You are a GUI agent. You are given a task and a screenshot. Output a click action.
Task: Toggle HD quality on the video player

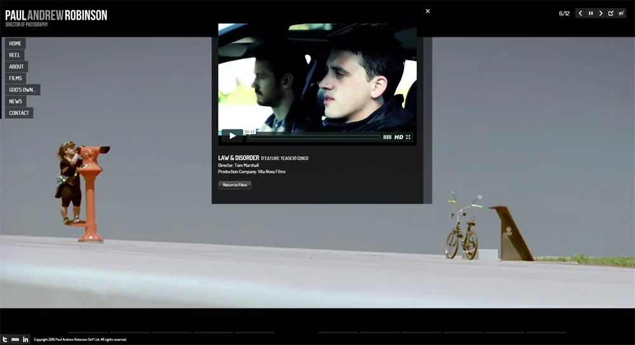(399, 137)
